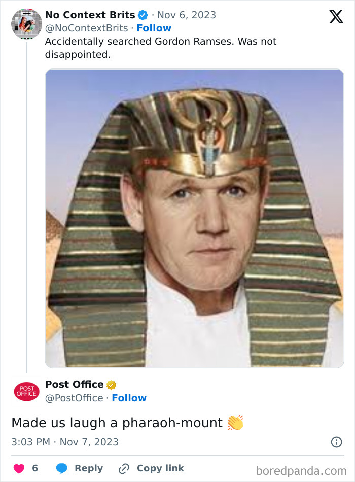The width and height of the screenshot is (355, 482).
Task: Follow the @PostOffice account
Action: 129,398
